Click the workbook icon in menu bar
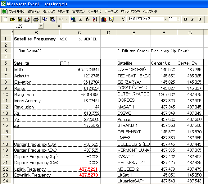 point(5,11)
